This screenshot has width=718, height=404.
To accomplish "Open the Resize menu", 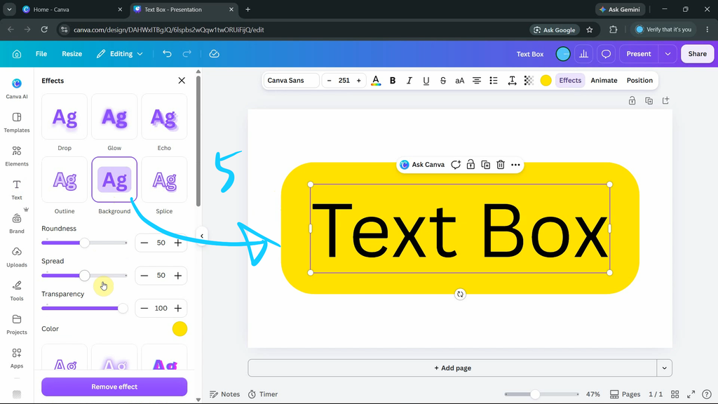I will (x=72, y=54).
